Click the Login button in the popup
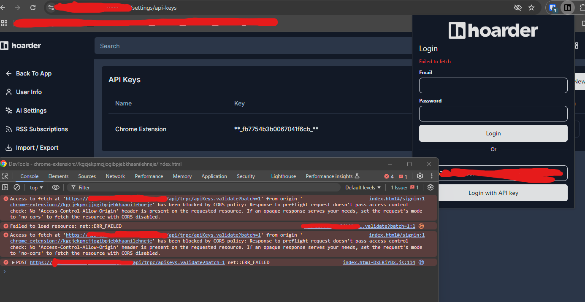 [493, 133]
